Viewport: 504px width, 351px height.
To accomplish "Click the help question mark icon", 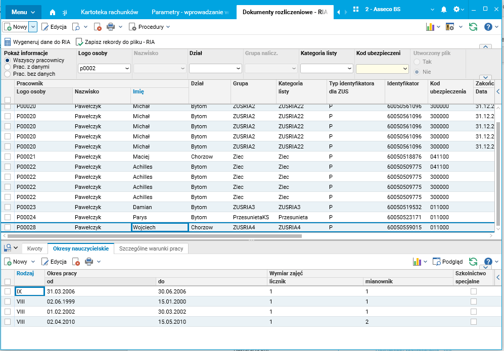I will click(488, 27).
